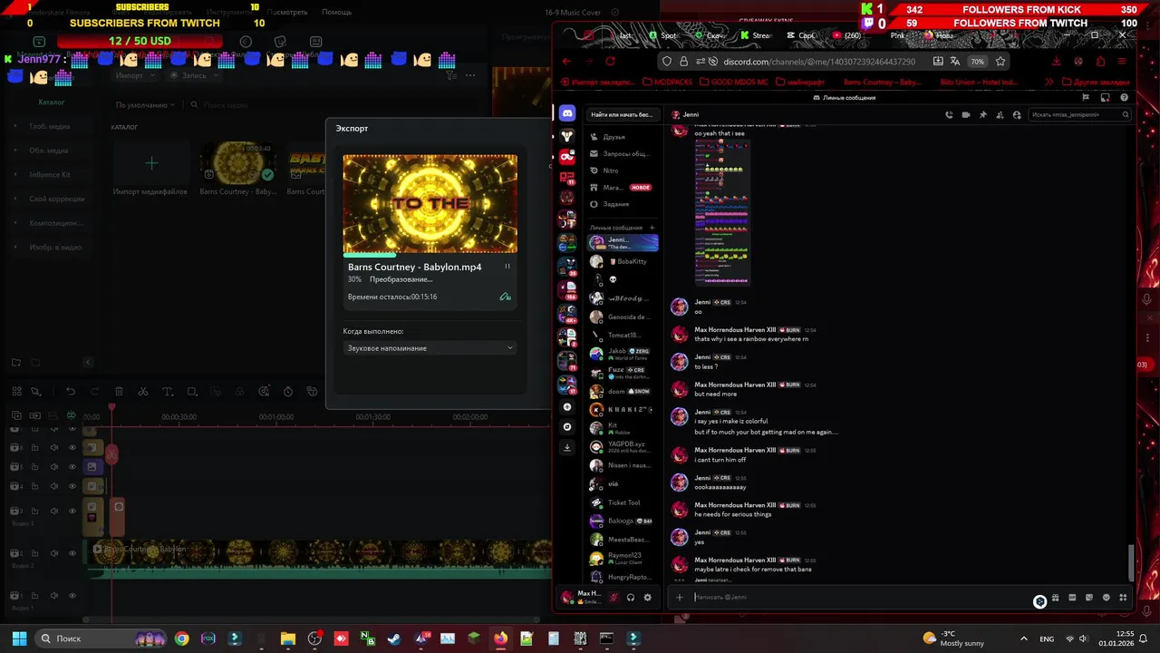
Task: Hide video track 3 with eye icon
Action: 72,511
